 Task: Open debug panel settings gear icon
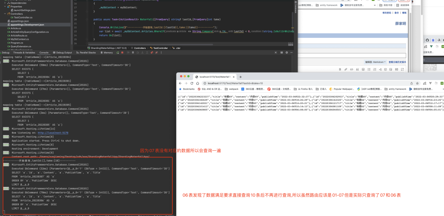point(287,52)
